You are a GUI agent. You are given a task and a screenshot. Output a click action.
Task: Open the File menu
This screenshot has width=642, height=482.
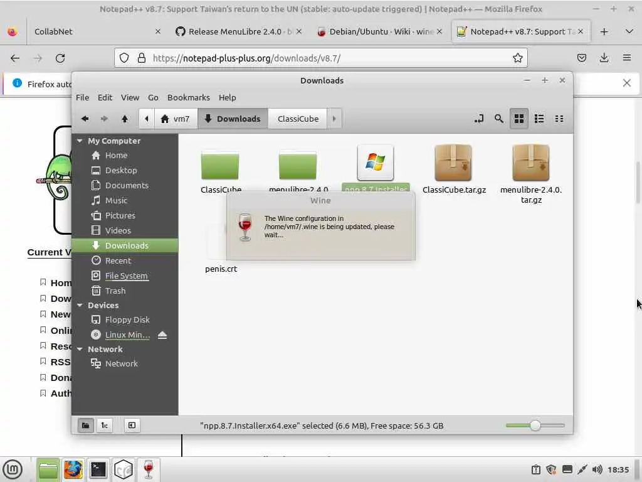coord(82,97)
